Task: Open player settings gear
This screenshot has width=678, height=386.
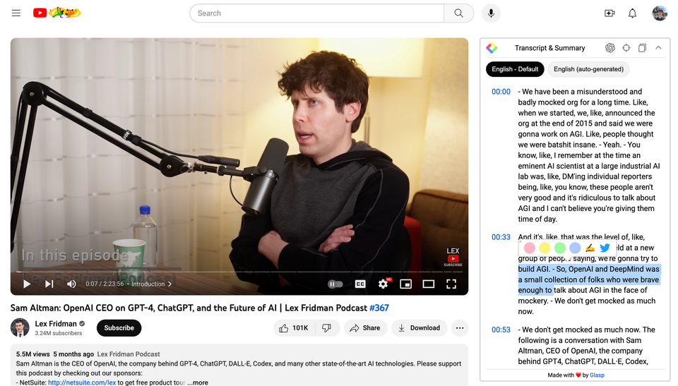Action: coord(383,284)
